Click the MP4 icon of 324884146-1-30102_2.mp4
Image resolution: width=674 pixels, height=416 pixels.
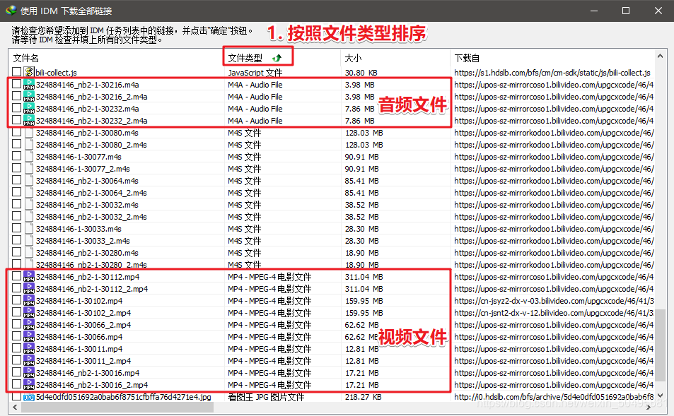pos(29,313)
